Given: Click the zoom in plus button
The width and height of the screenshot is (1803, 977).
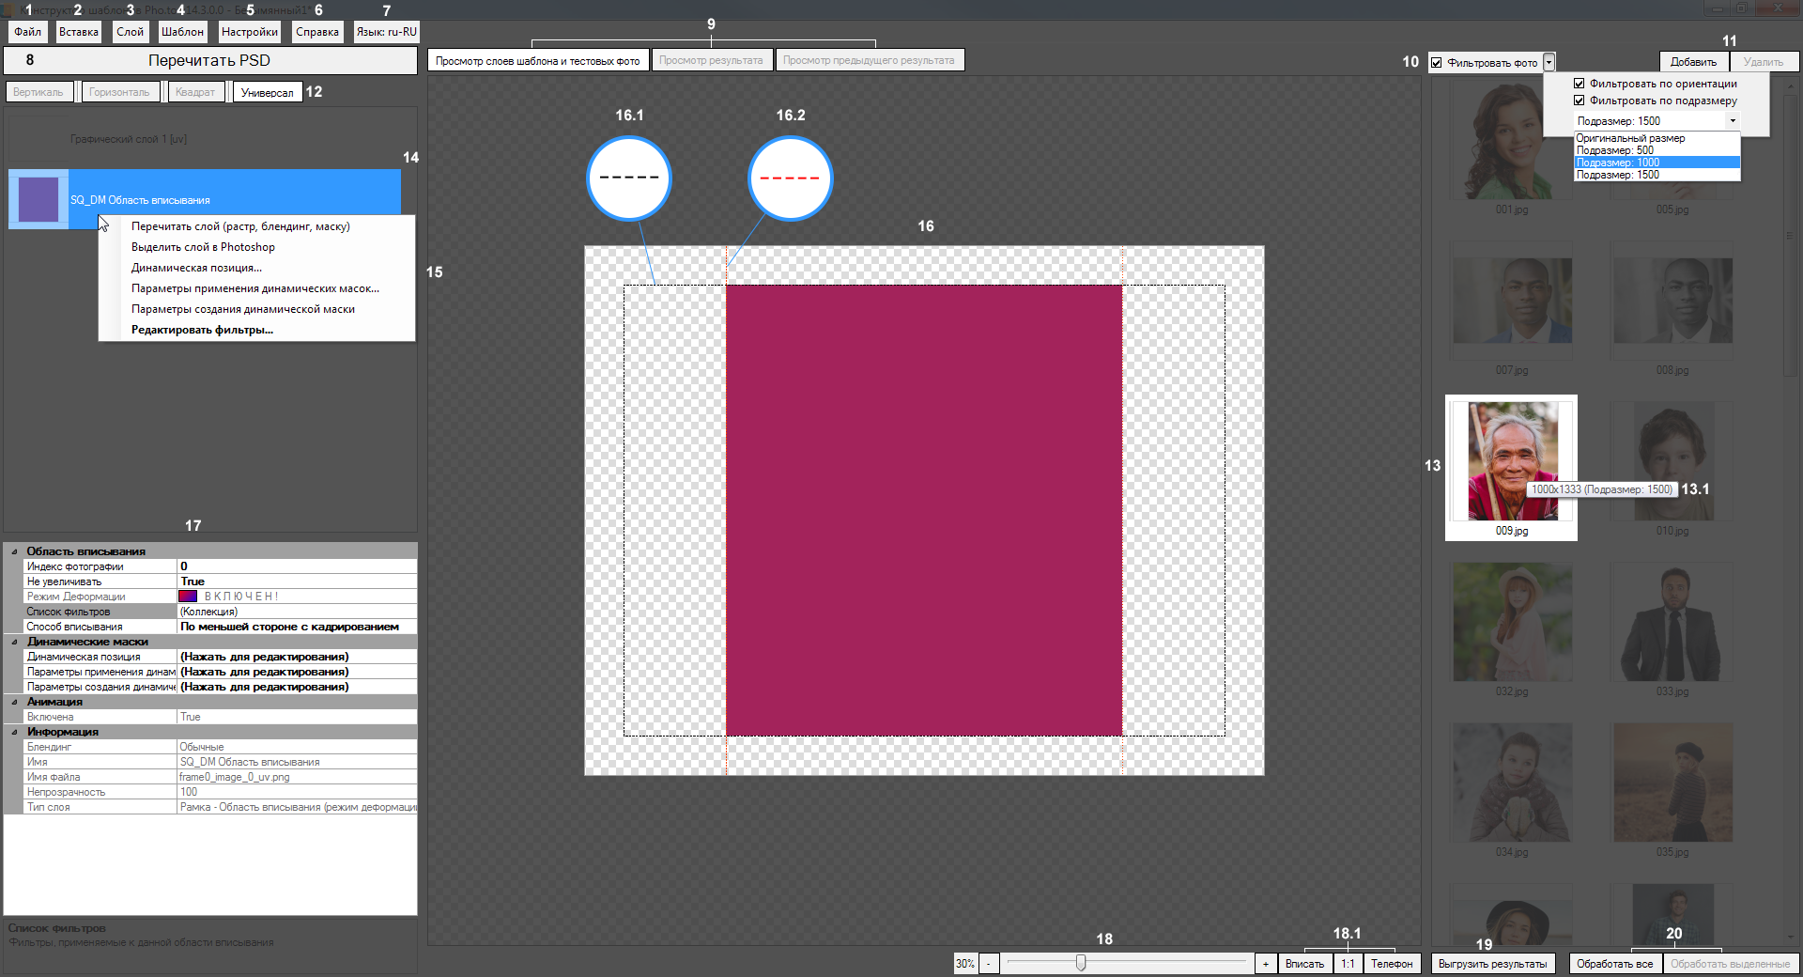Looking at the screenshot, I should [1265, 964].
